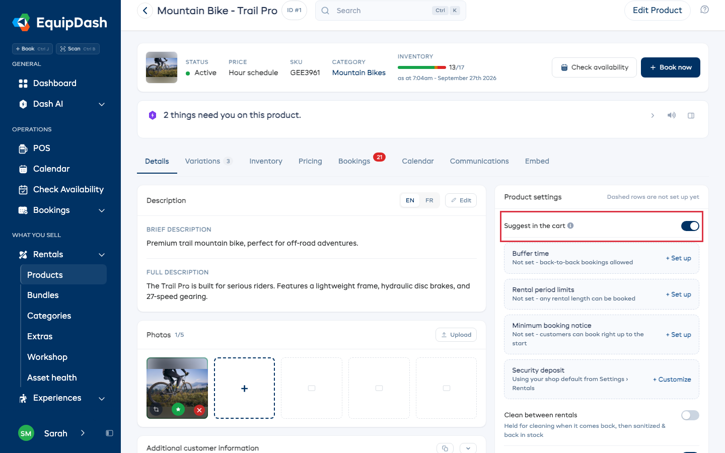Viewport: 725px width, 453px height.
Task: Open the Pricing tab
Action: (x=310, y=161)
